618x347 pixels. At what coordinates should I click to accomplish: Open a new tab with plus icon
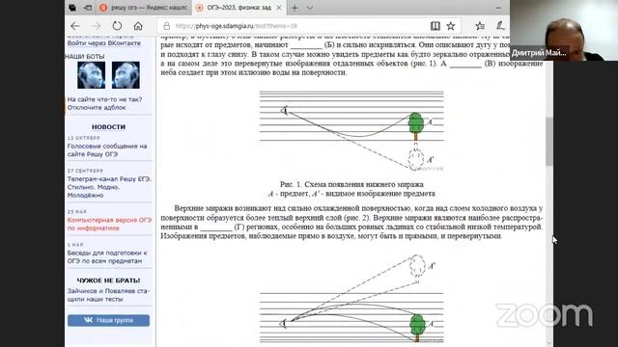click(x=295, y=8)
